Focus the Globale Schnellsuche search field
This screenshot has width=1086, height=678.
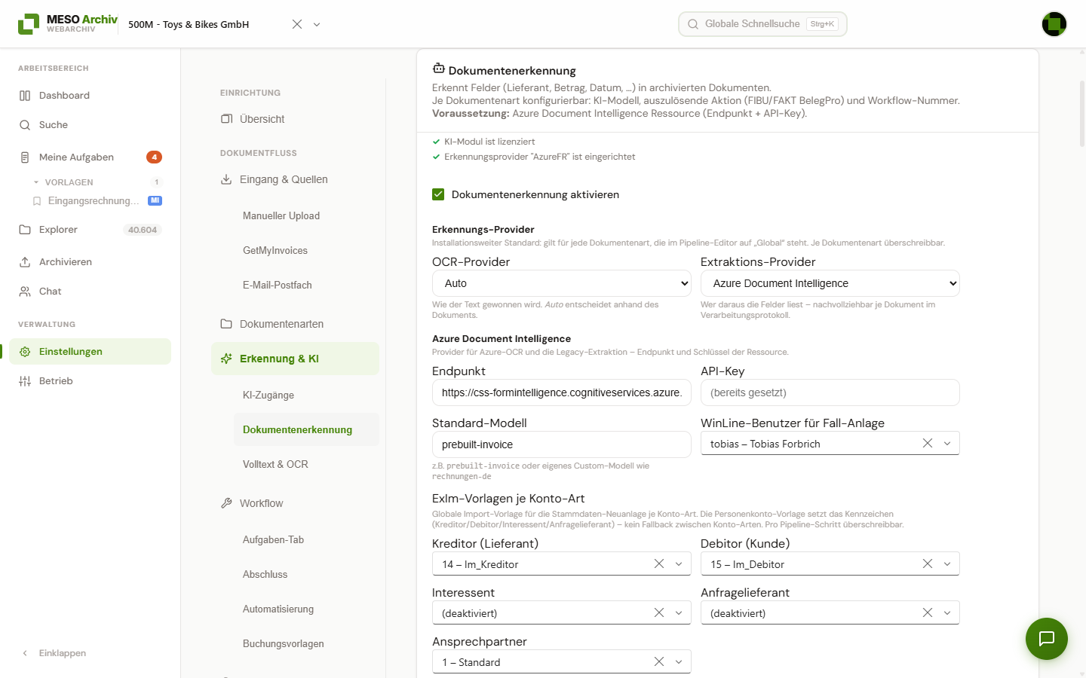coord(762,24)
